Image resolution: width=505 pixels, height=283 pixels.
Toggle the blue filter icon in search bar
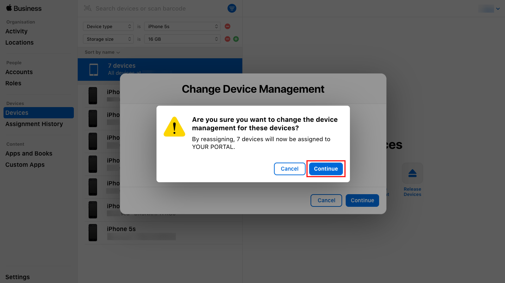(232, 8)
